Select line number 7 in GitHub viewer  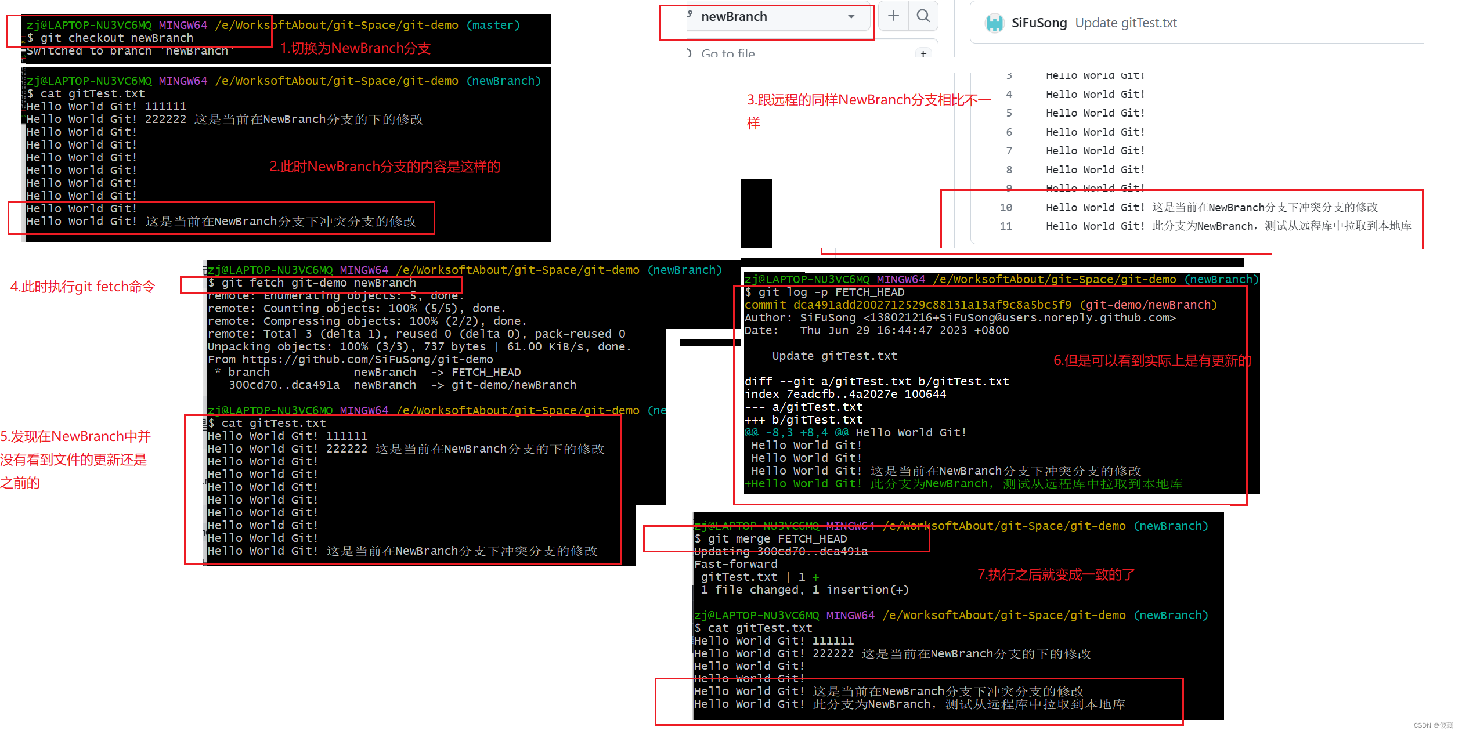pyautogui.click(x=1009, y=151)
